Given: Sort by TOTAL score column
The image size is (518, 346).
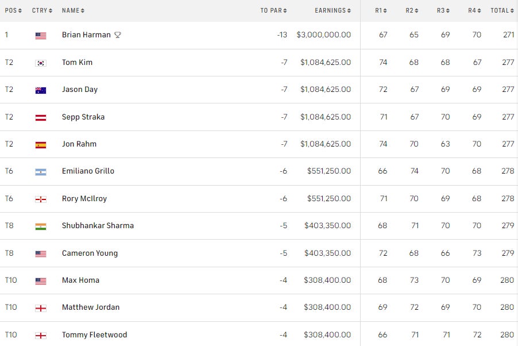Looking at the screenshot, I should (x=502, y=10).
